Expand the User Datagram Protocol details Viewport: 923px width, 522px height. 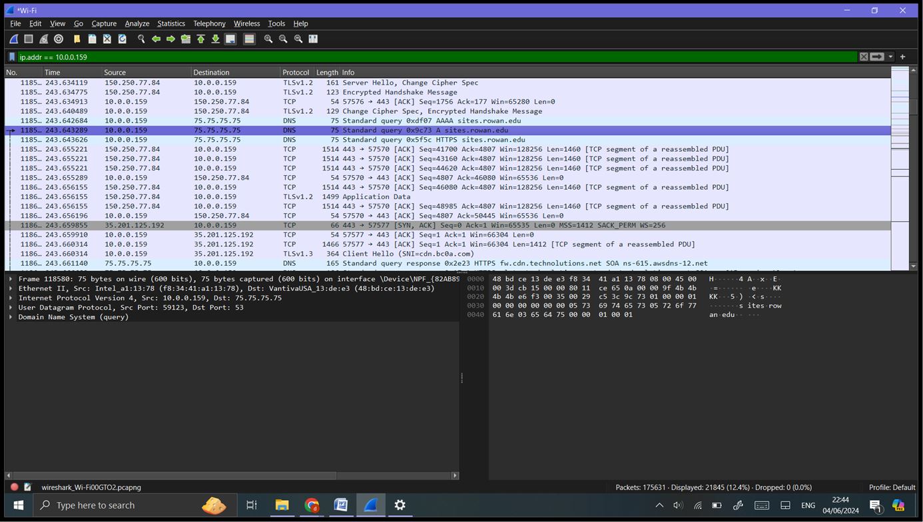point(11,308)
